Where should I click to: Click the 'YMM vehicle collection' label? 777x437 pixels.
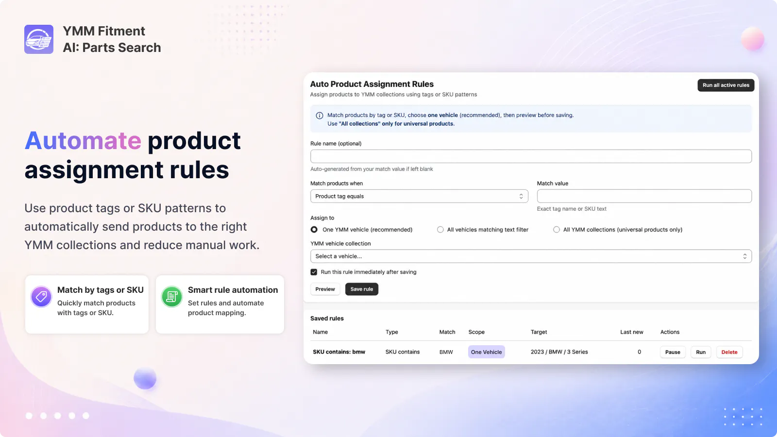pyautogui.click(x=340, y=244)
